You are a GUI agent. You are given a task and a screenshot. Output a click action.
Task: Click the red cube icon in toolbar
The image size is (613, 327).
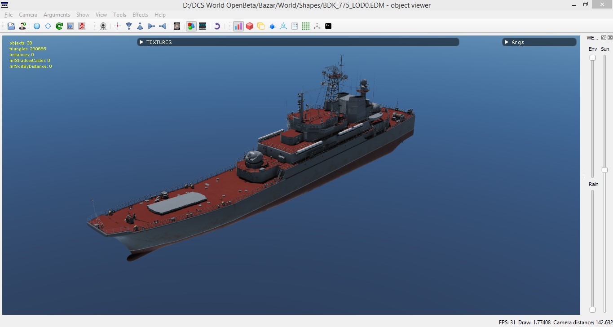click(250, 26)
